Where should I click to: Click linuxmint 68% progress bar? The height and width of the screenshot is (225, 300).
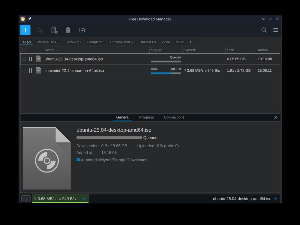[x=166, y=73]
